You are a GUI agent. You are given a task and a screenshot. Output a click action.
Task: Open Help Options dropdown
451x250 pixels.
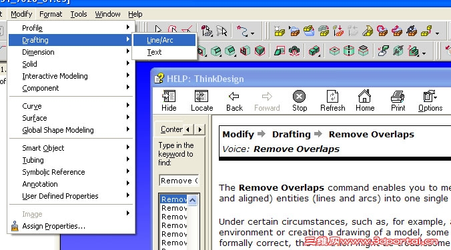[430, 101]
